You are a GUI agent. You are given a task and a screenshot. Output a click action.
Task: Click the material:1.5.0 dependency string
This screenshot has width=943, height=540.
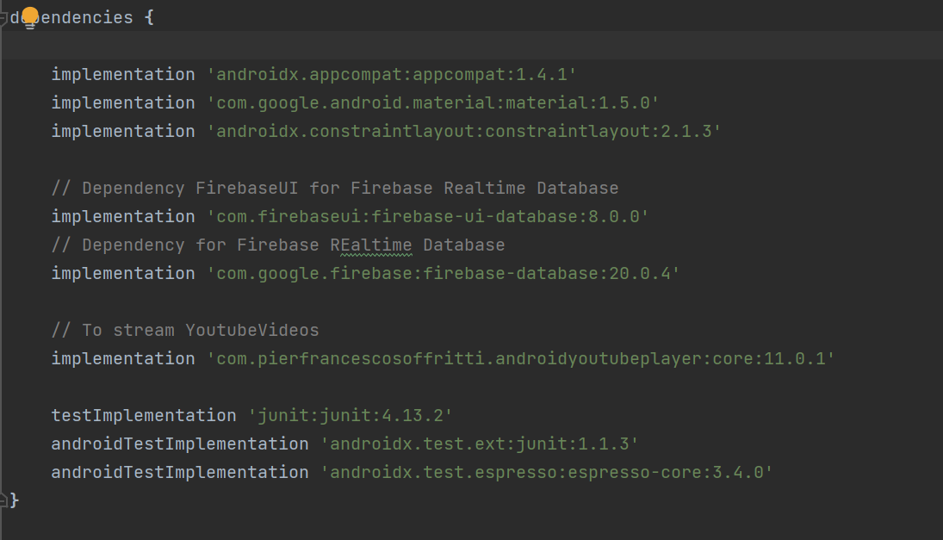pos(433,102)
